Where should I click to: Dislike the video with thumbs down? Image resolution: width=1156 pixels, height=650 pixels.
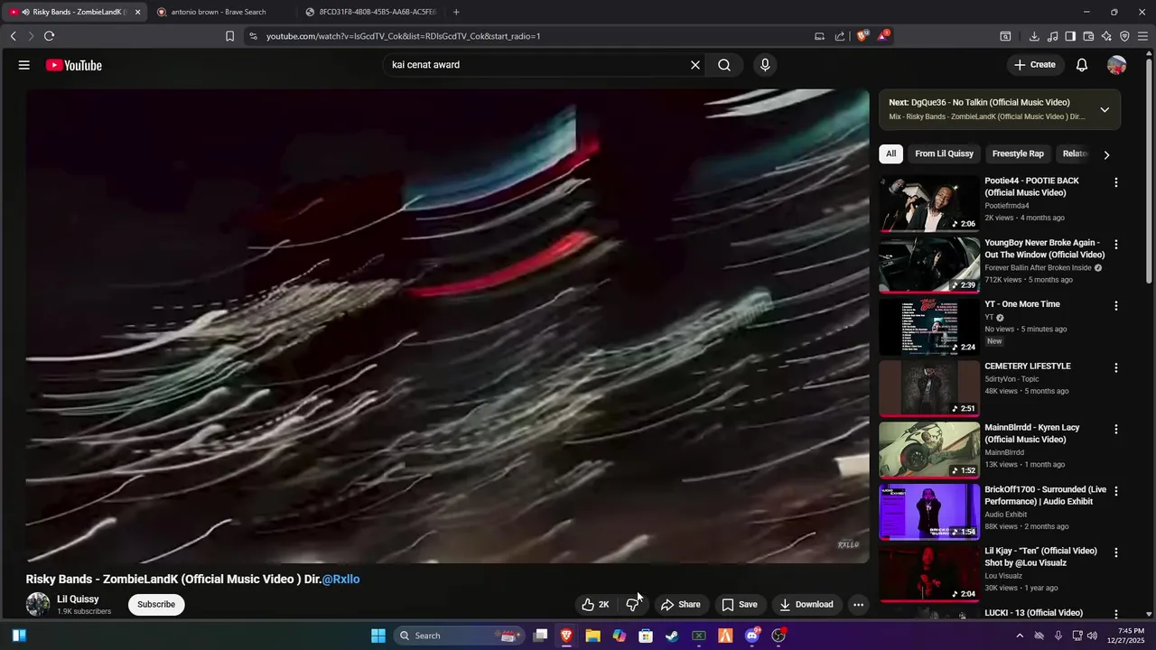tap(633, 605)
